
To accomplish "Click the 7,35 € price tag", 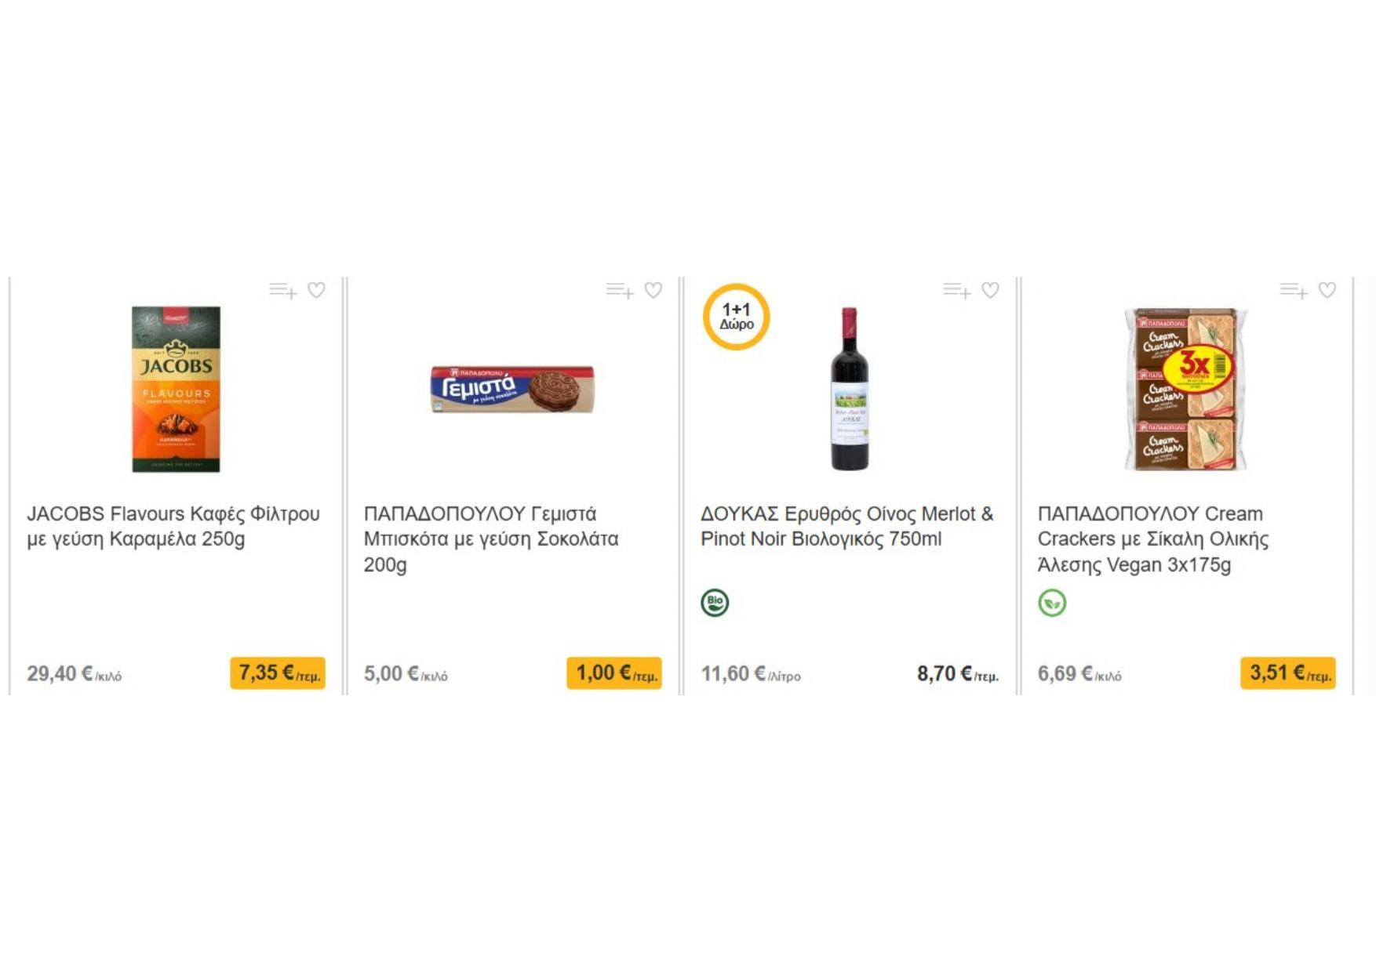I will pos(278,673).
